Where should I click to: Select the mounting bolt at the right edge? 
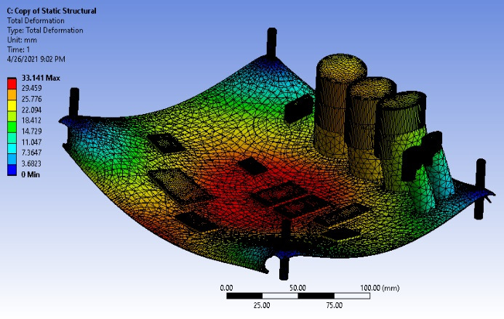(479, 187)
